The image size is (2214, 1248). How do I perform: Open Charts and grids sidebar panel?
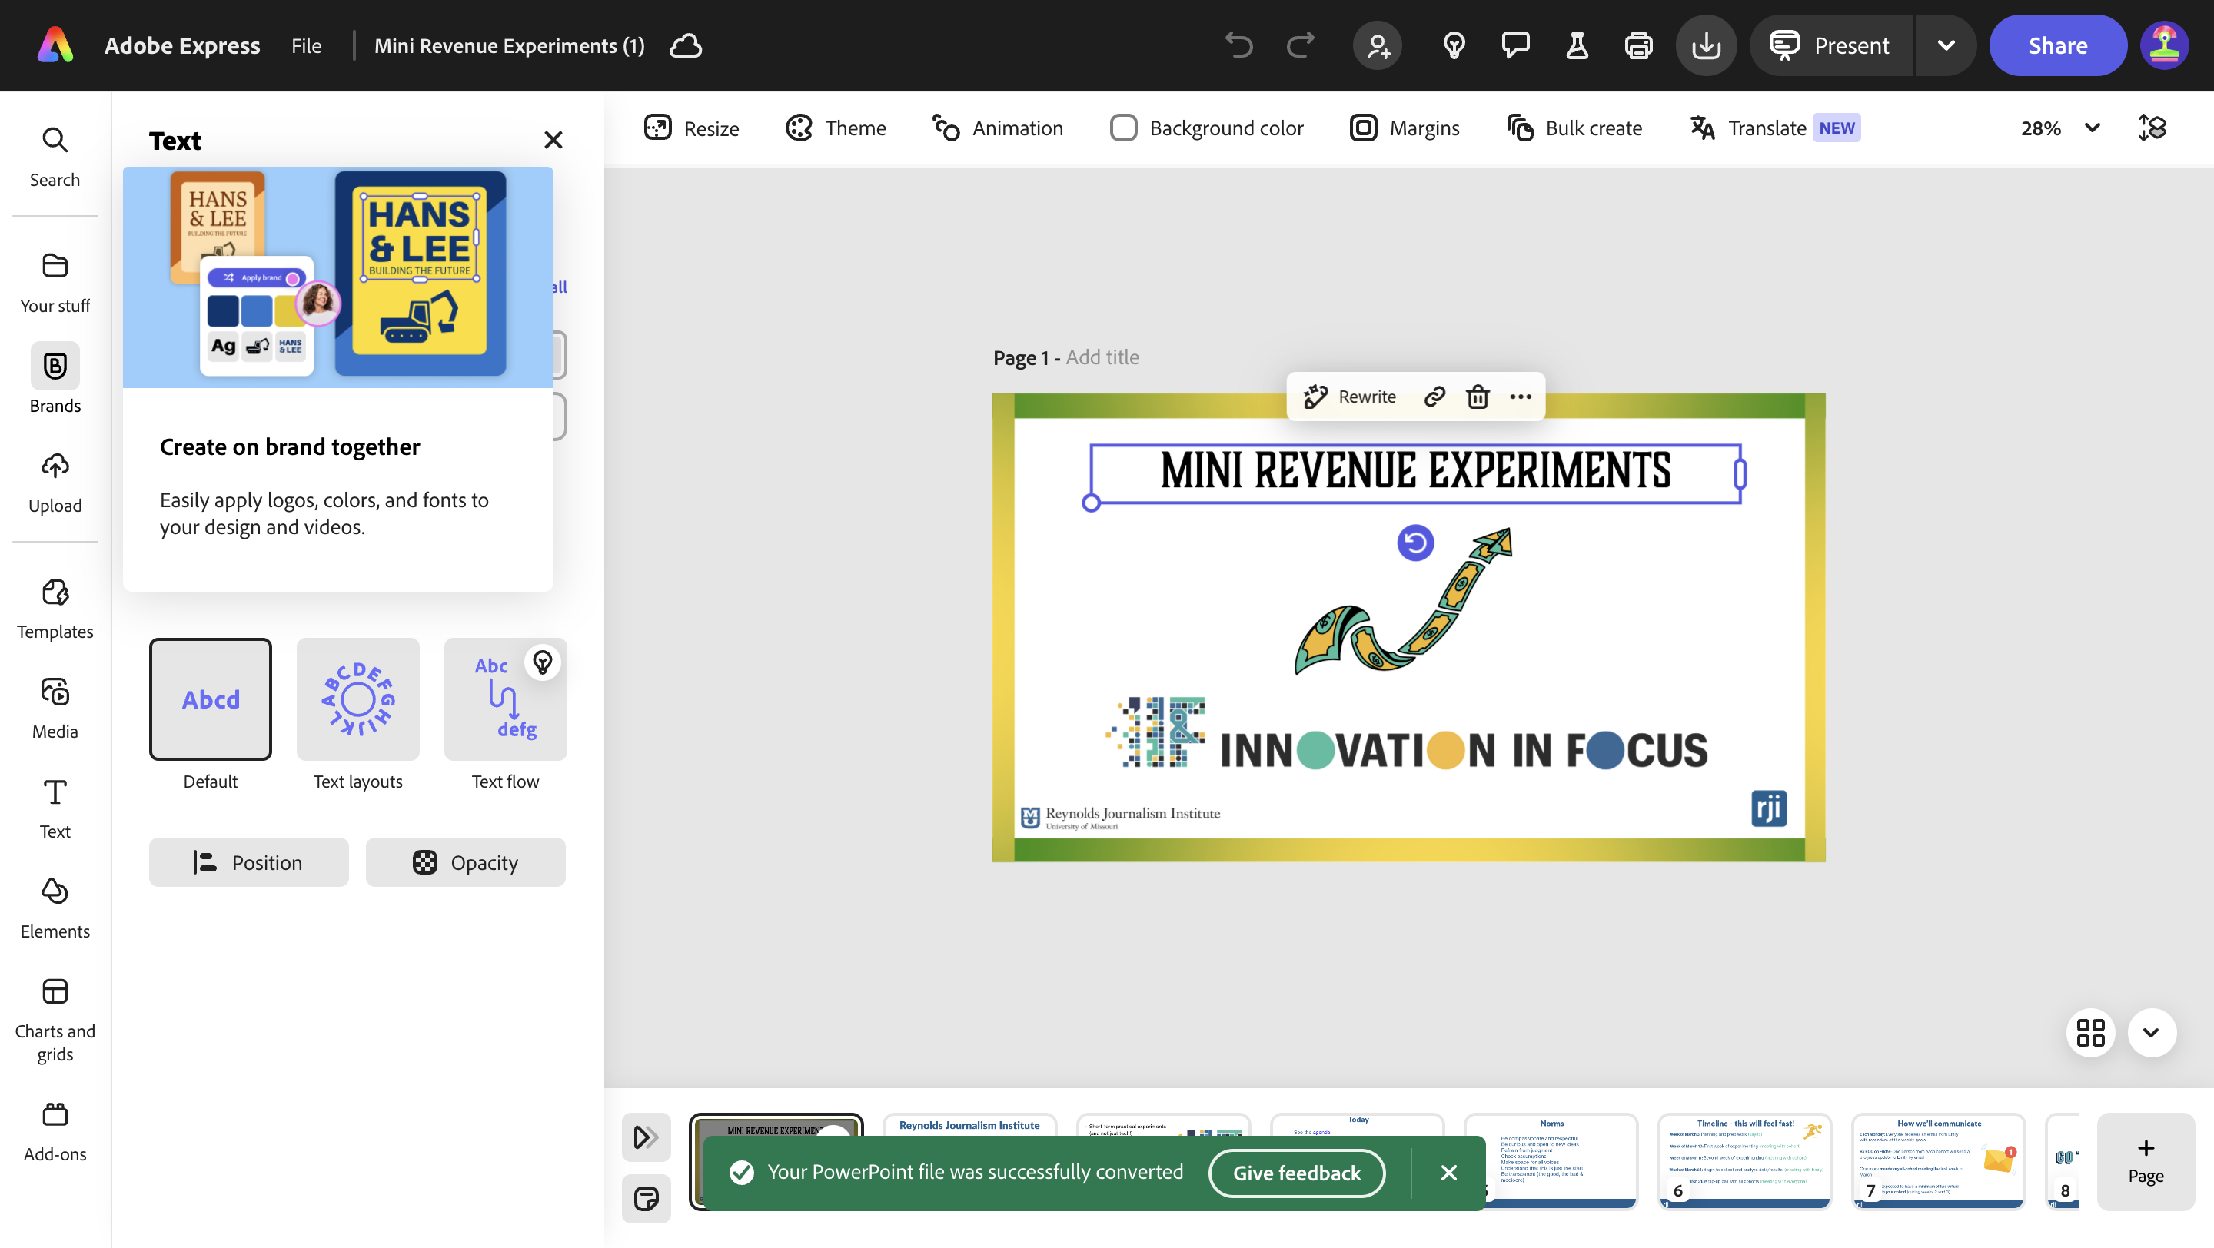(55, 1019)
